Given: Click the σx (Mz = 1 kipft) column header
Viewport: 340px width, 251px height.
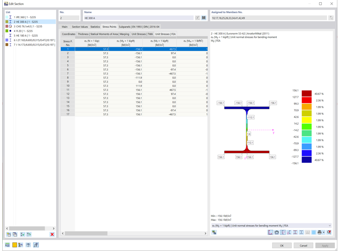Looking at the screenshot, I should pos(159,43).
